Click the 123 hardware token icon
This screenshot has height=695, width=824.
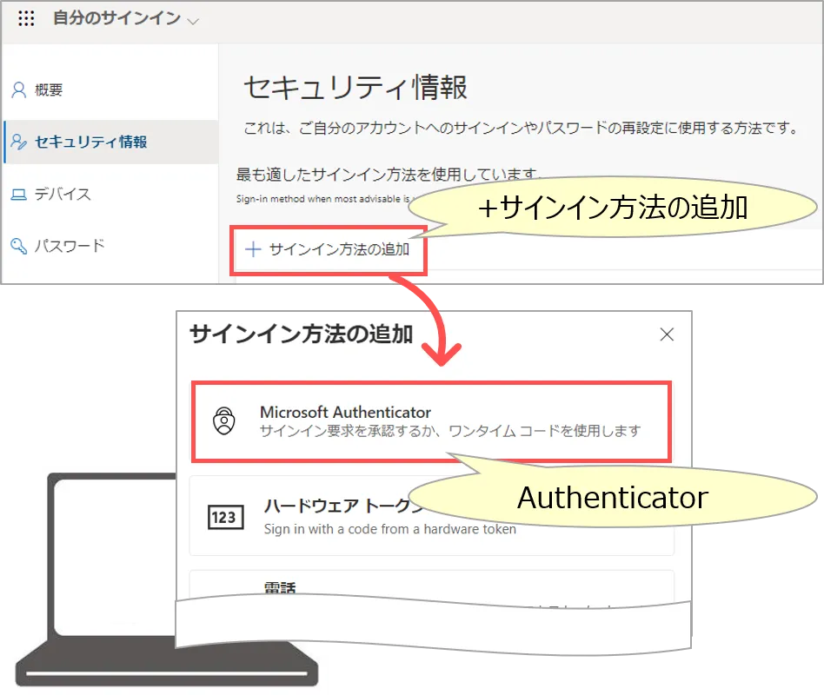click(223, 518)
